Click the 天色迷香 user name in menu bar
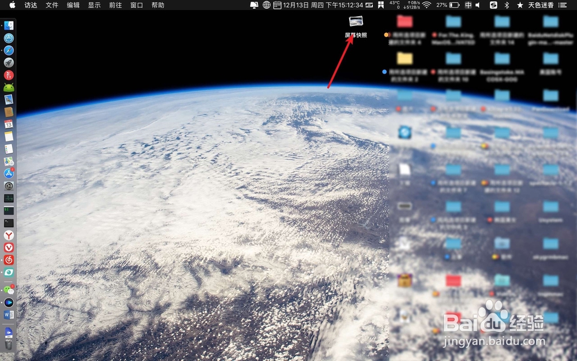577x361 pixels. pyautogui.click(x=541, y=5)
